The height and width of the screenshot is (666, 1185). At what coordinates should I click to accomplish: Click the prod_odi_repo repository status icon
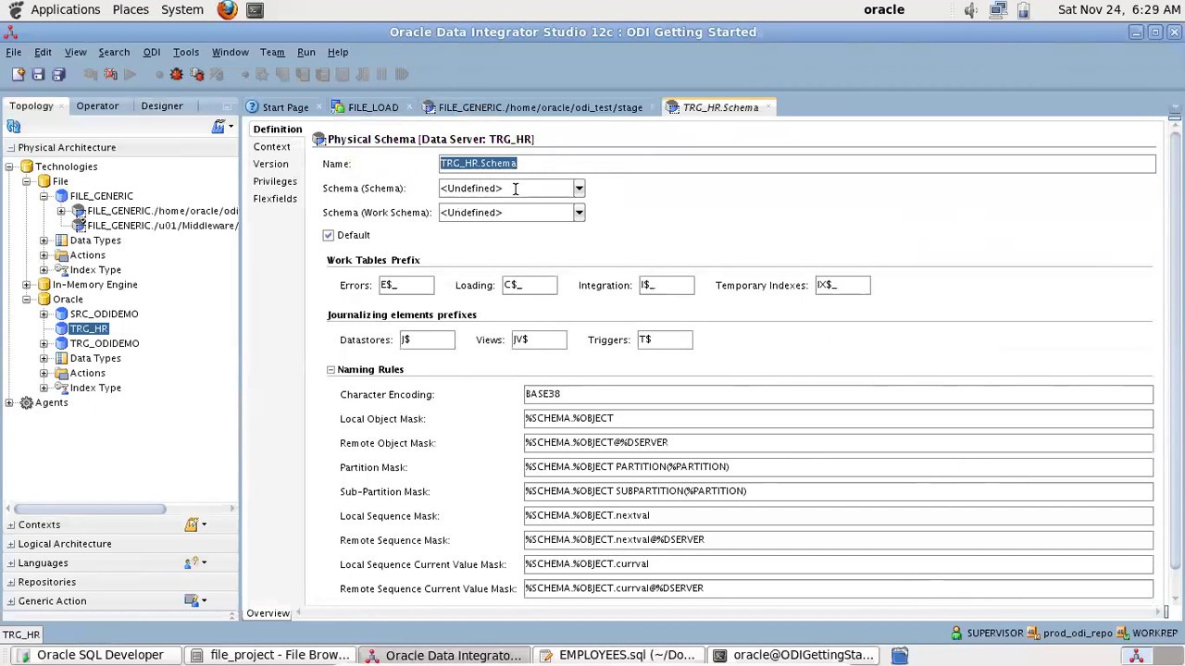pyautogui.click(x=1033, y=634)
